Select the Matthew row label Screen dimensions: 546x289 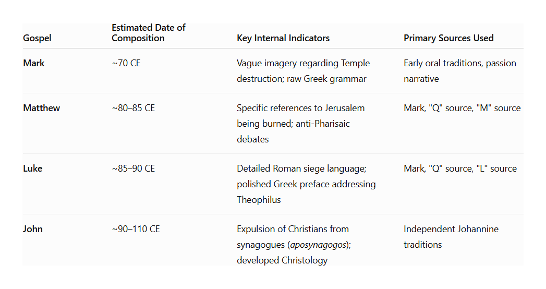pos(41,108)
